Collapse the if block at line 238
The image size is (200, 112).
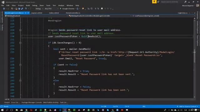20,65
